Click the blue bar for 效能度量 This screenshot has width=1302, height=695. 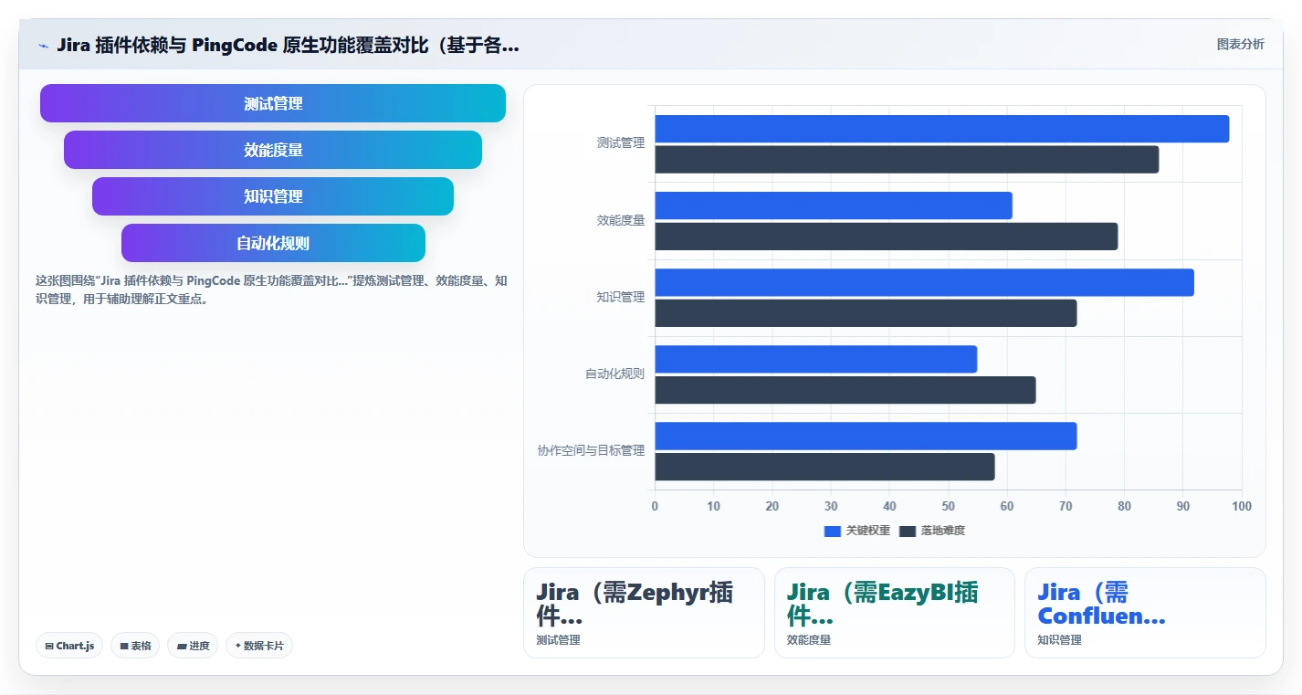pyautogui.click(x=834, y=205)
